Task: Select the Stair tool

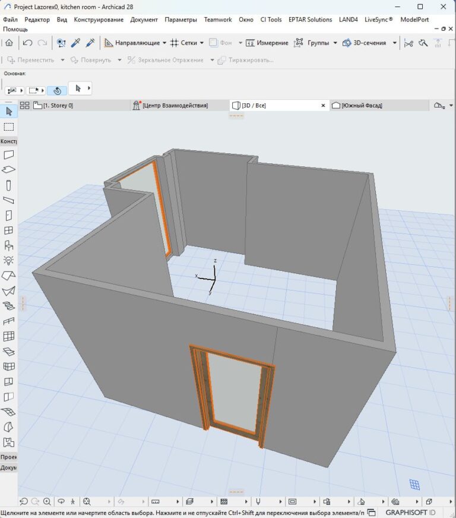Action: click(x=8, y=306)
